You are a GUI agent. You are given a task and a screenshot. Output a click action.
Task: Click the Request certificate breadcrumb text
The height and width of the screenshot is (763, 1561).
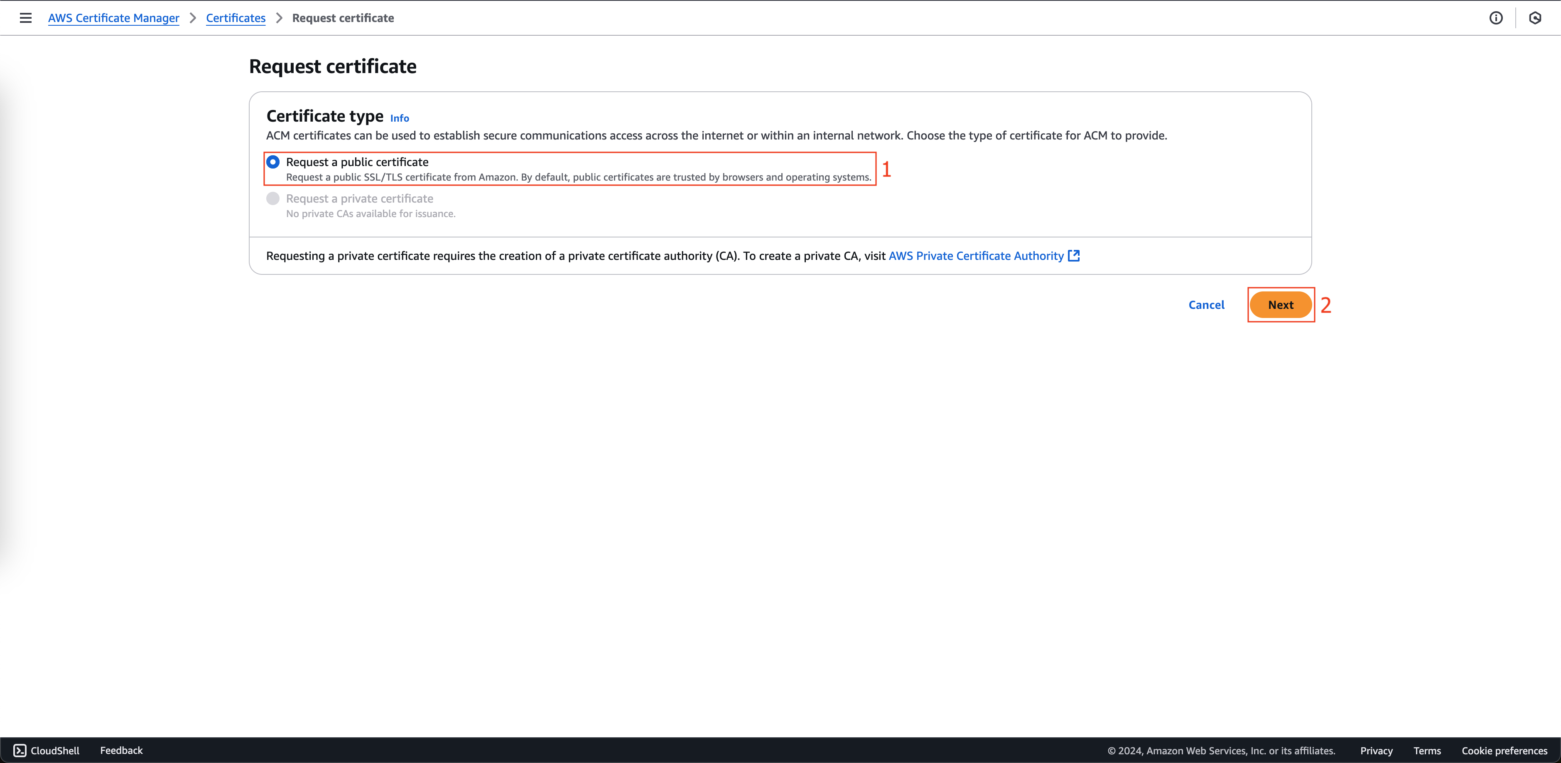[343, 18]
